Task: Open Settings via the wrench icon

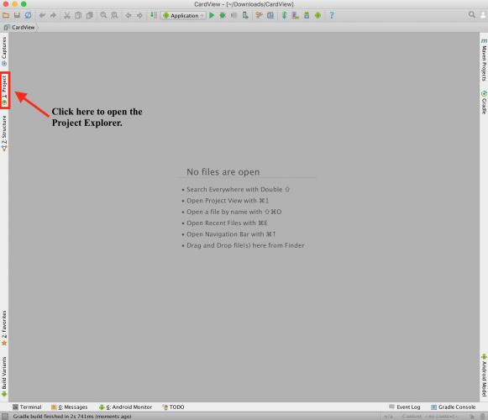Action: click(x=259, y=15)
